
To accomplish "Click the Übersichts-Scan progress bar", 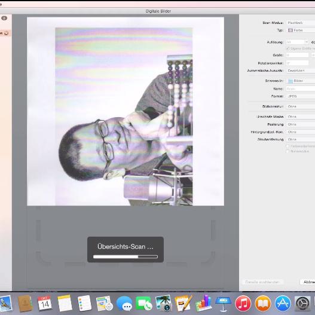I will click(126, 257).
